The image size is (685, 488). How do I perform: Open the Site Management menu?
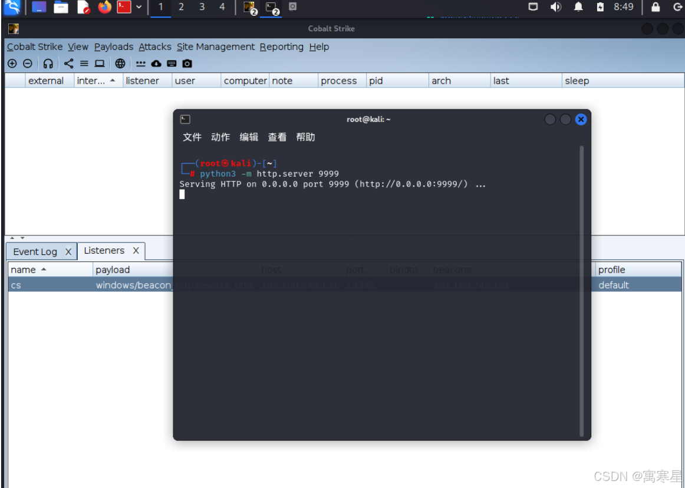tap(215, 47)
